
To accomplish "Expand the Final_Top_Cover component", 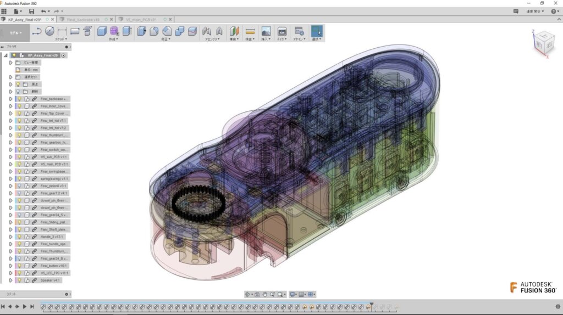I will pyautogui.click(x=11, y=113).
